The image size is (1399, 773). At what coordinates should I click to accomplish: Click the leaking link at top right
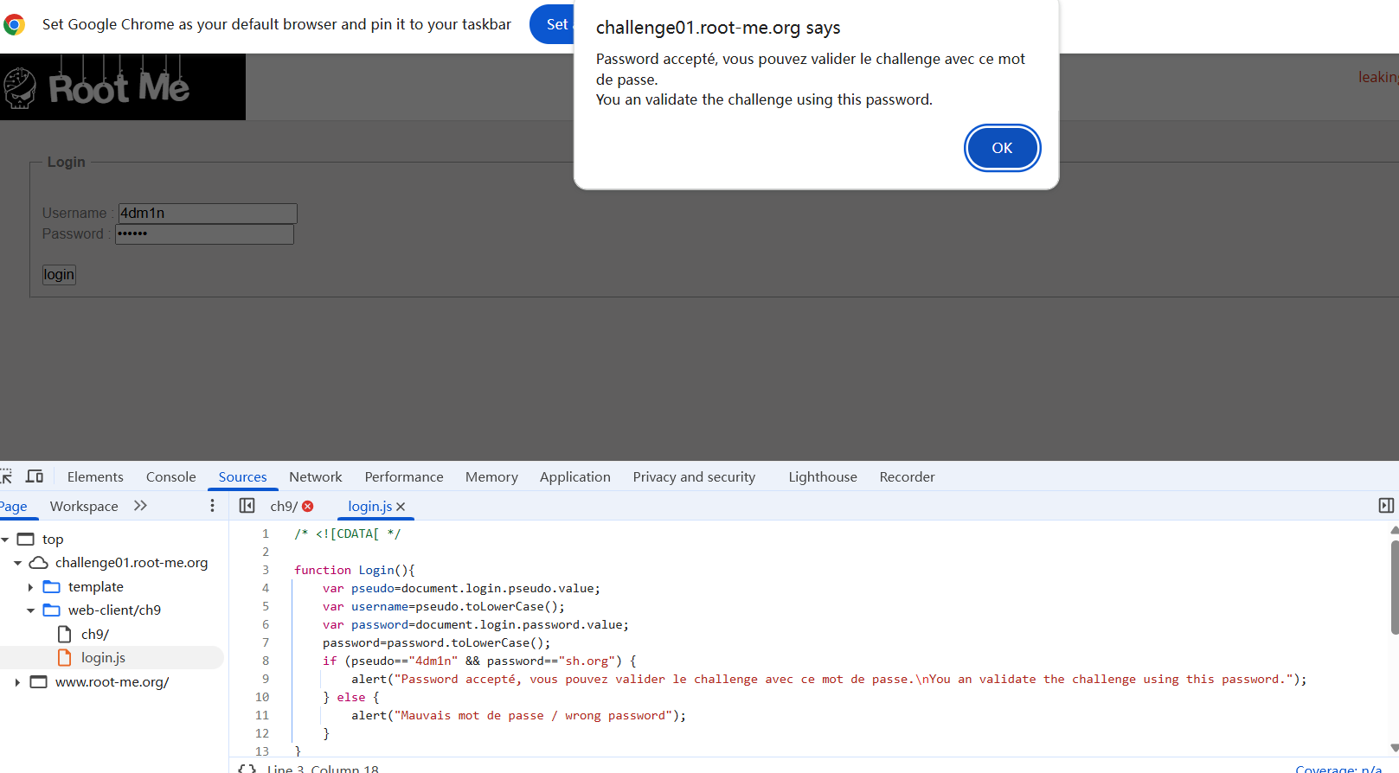pos(1378,77)
